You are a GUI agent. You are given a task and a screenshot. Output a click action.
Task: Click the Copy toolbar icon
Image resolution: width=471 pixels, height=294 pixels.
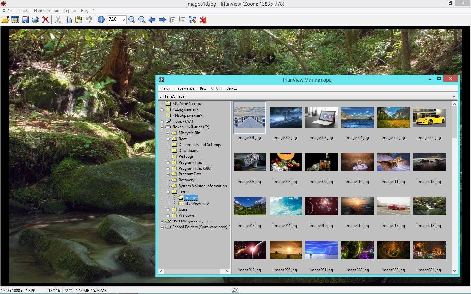[68, 20]
